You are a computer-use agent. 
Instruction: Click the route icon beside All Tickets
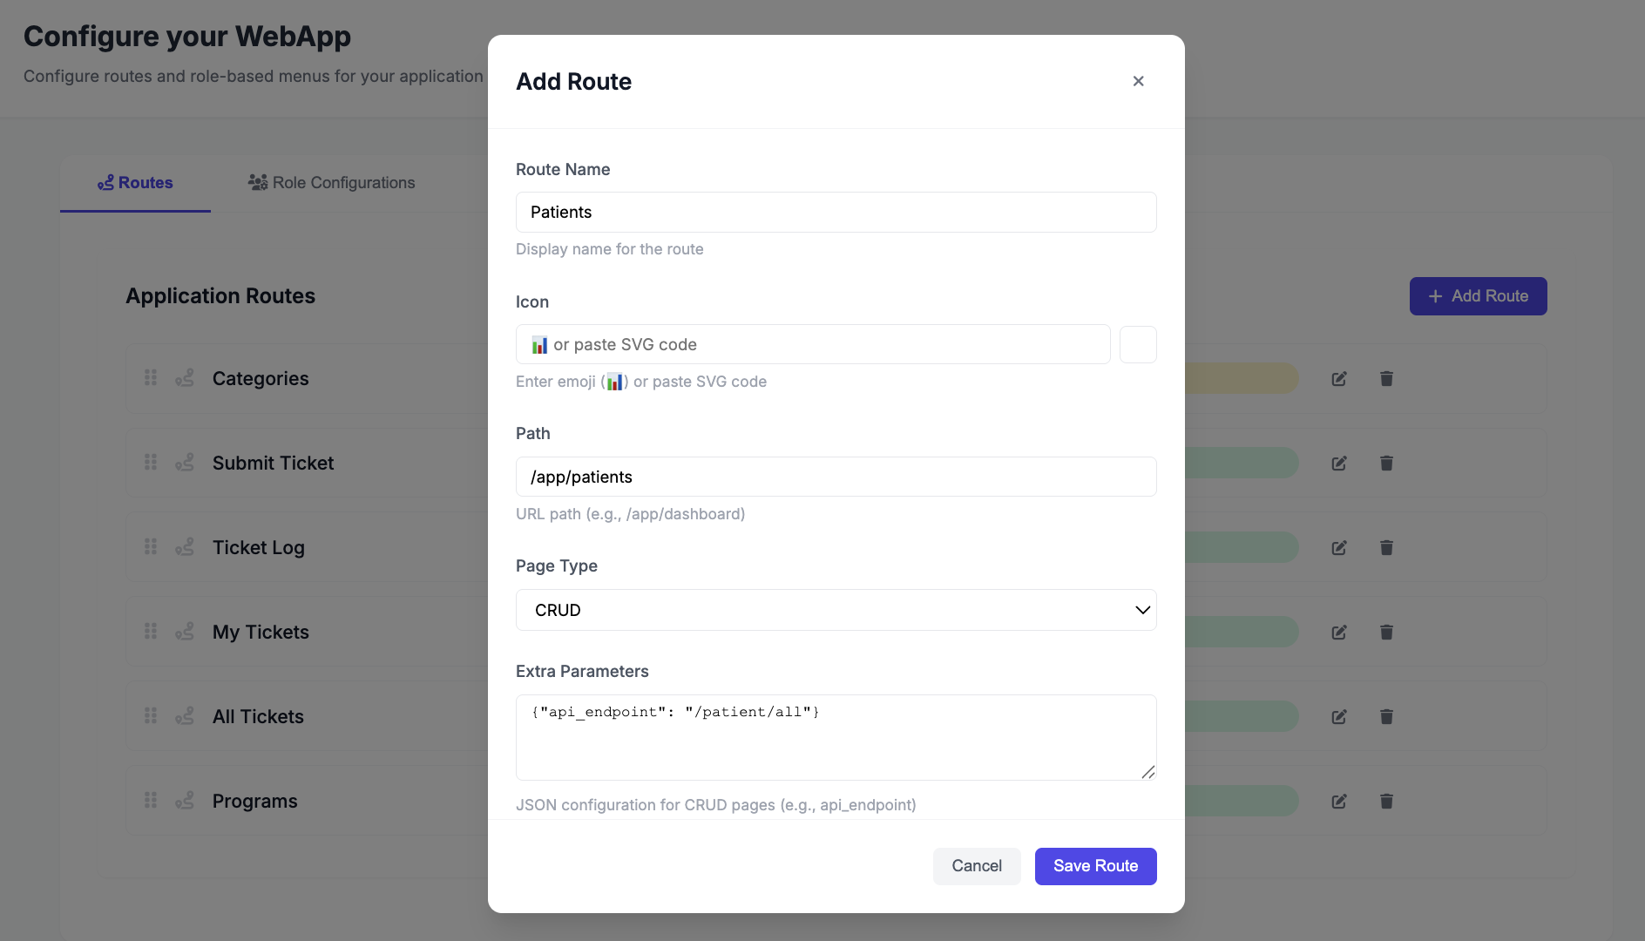point(185,716)
